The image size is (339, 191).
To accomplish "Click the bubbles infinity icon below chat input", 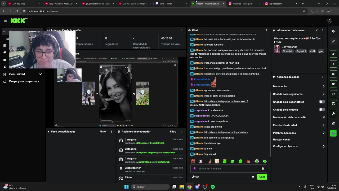I will [x=195, y=177].
